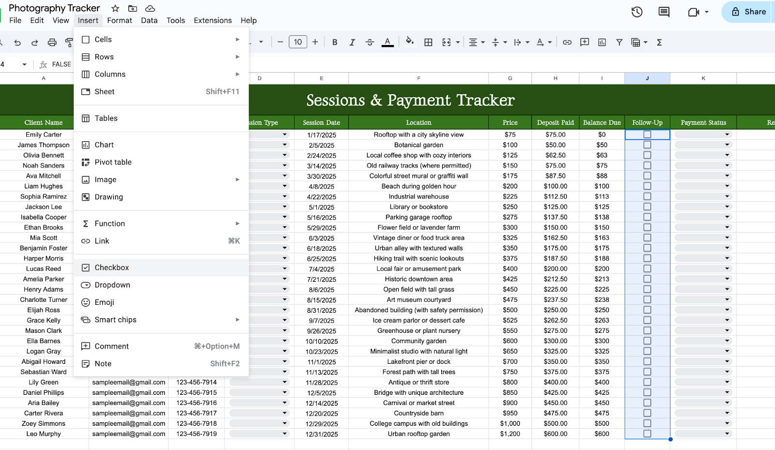Choose Pivot table in the Insert menu

point(113,162)
